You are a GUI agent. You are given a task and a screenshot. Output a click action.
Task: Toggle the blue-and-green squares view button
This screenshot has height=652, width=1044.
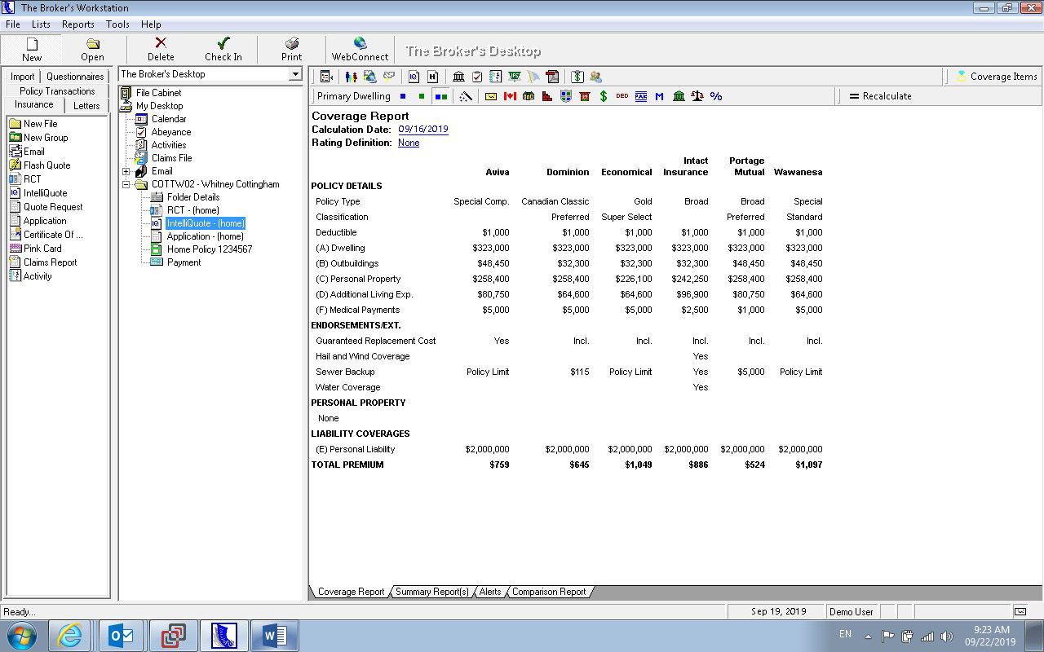[440, 96]
